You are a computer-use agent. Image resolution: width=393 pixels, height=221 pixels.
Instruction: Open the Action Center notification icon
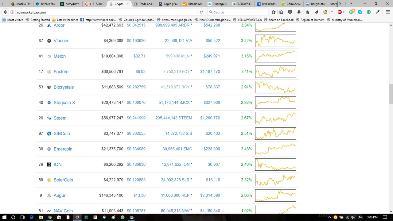385,217
